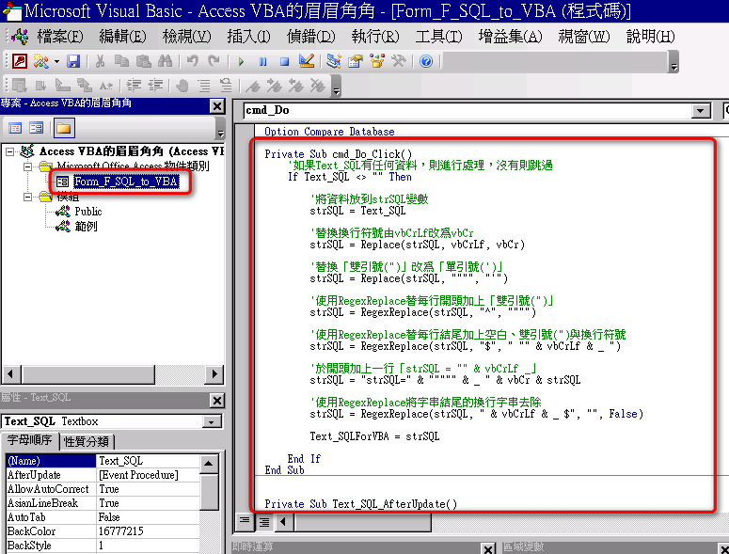Reset execution with the blue stop icon
729x554 pixels.
284,61
